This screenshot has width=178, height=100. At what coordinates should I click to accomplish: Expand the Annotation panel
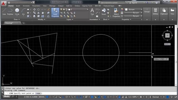[95, 19]
